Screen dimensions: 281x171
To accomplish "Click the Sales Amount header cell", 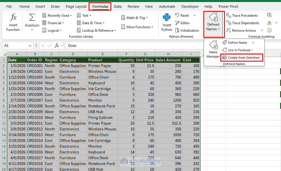I will coord(168,60).
